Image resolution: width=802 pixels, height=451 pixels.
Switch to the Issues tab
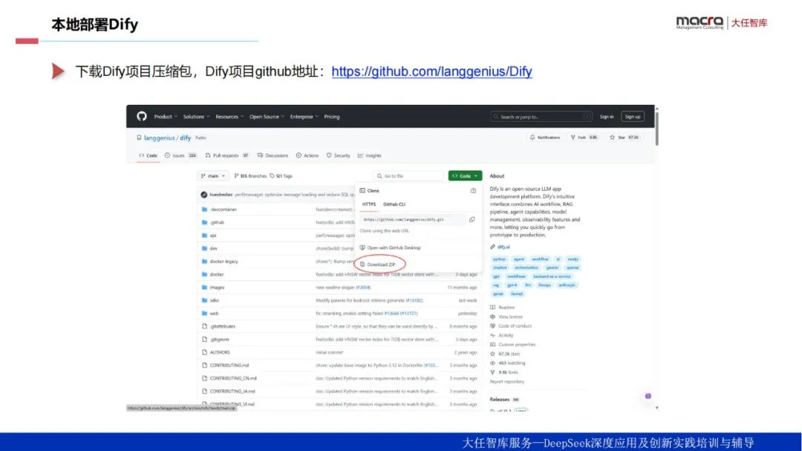click(180, 155)
